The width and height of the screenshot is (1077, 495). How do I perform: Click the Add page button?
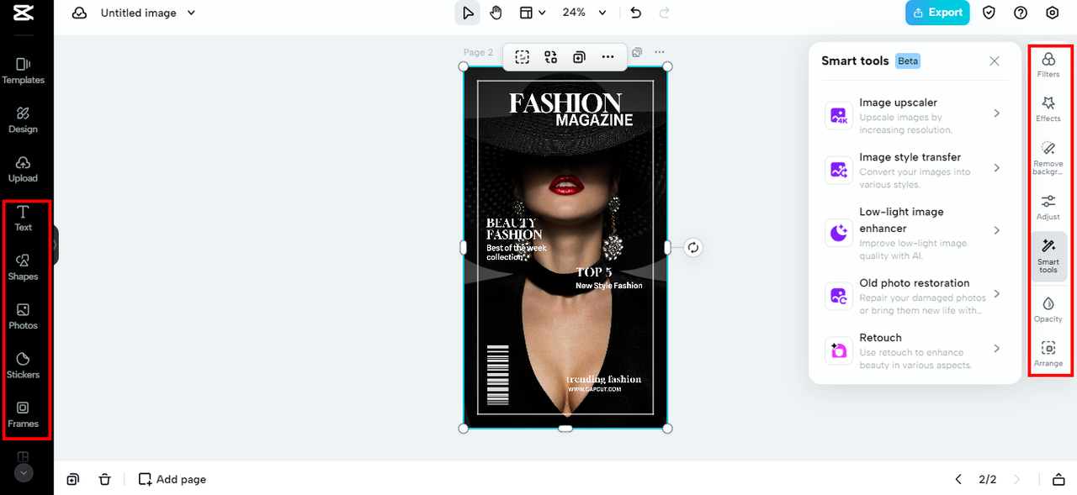[172, 479]
